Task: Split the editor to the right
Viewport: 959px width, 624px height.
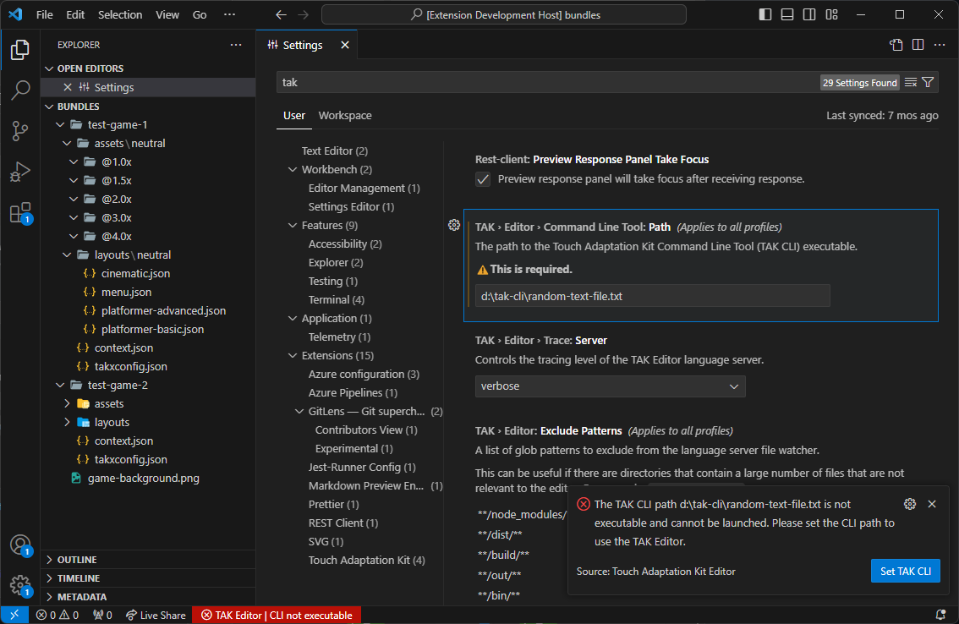Action: pos(918,45)
